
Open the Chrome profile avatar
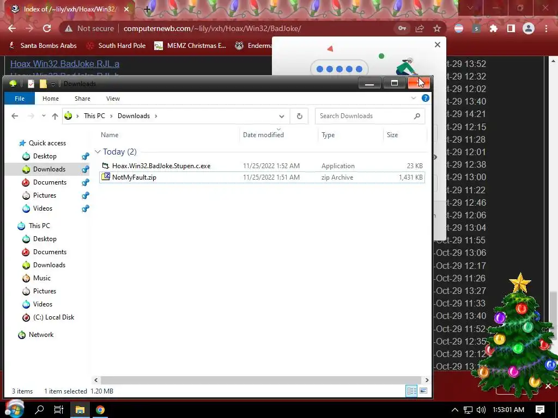click(x=529, y=28)
